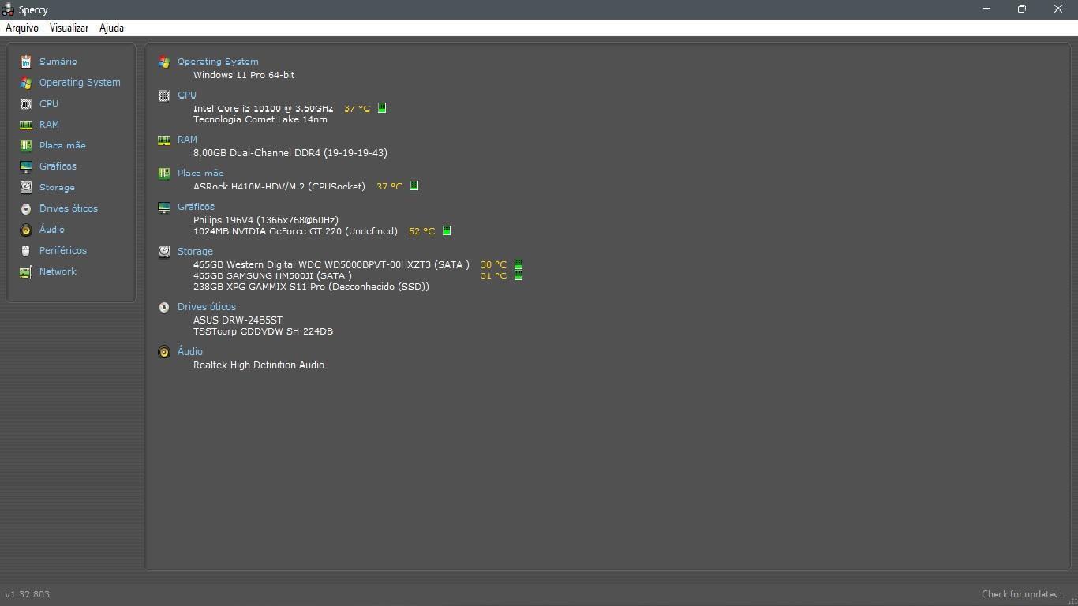Click Check for updates link
Screen dimensions: 1078x606
click(x=1023, y=594)
